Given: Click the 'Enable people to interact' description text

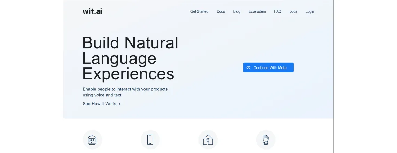Looking at the screenshot, I should 125,92.
